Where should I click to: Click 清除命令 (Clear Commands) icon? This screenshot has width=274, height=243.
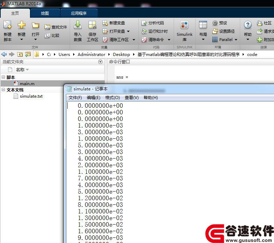click(x=144, y=40)
